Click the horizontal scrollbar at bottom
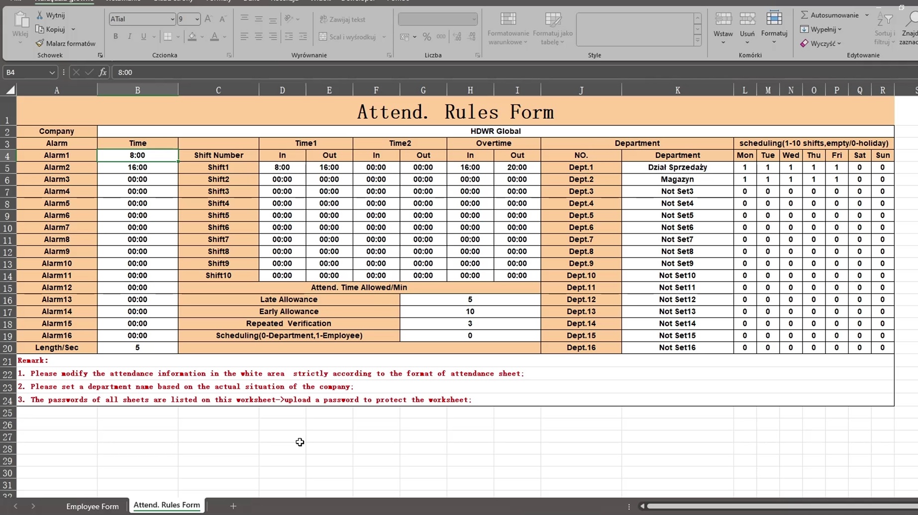The image size is (918, 515). pos(781,506)
